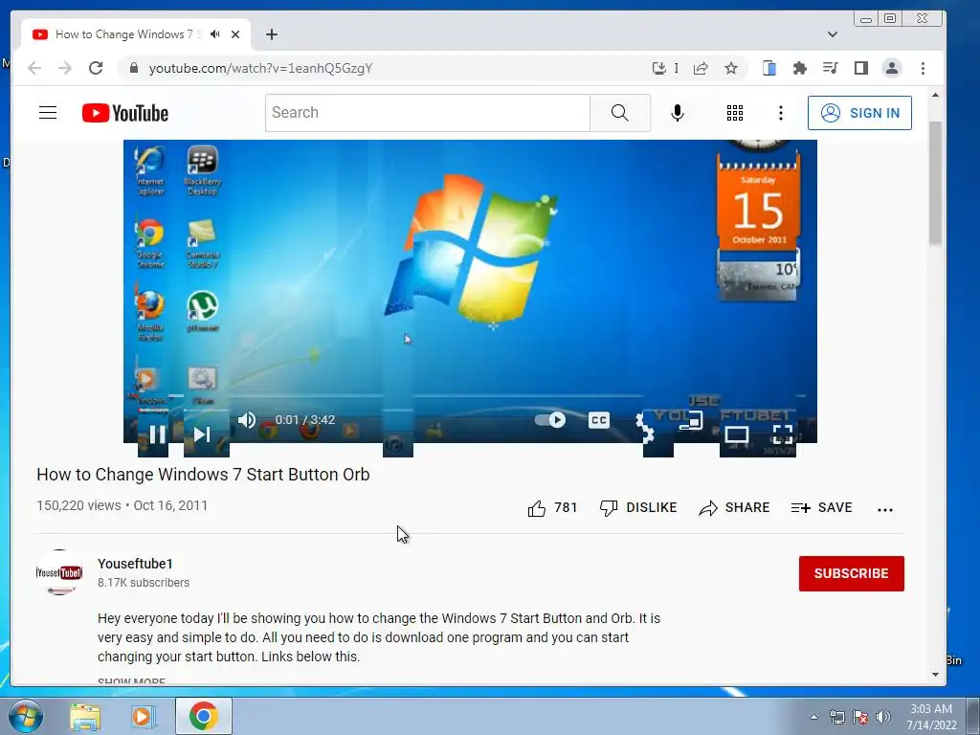Viewport: 980px width, 735px height.
Task: Open the video player settings gear
Action: tap(644, 428)
